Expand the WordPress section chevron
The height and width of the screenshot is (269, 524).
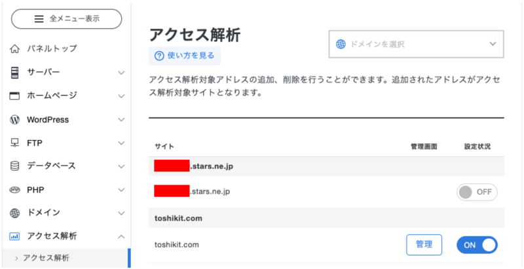coord(121,120)
